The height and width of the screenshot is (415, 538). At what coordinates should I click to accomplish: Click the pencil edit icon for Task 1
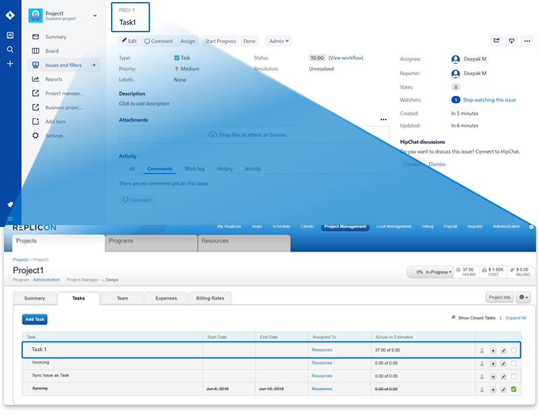503,351
